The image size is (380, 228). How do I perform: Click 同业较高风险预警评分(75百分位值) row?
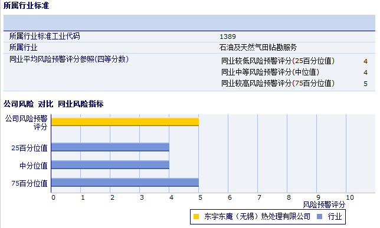pyautogui.click(x=294, y=84)
